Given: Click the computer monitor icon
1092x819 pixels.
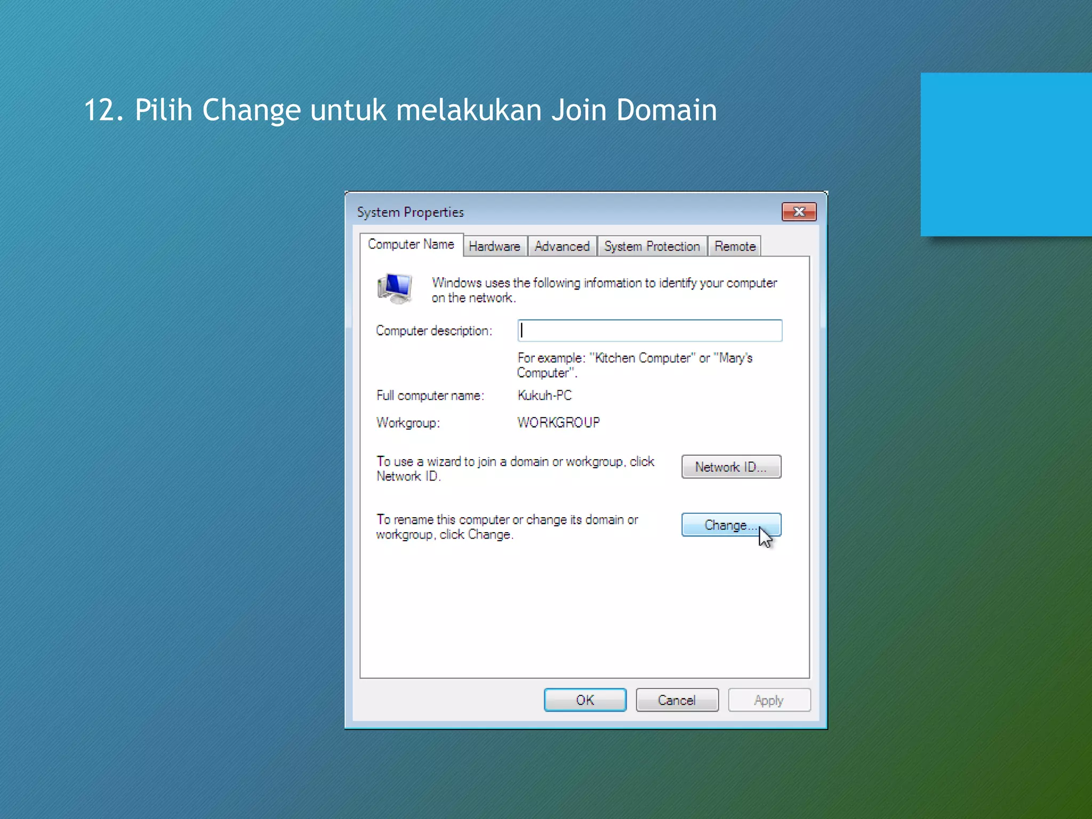Looking at the screenshot, I should 395,289.
